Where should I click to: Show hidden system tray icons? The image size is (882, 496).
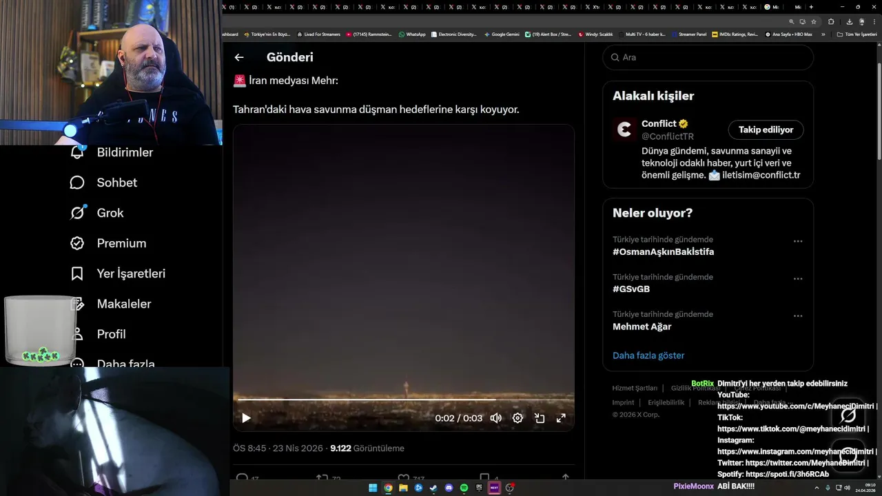coord(817,488)
